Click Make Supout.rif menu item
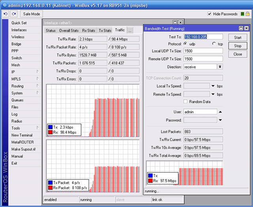 tap(25, 149)
